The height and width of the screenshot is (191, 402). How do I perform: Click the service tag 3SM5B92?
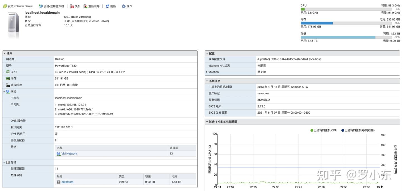pyautogui.click(x=264, y=100)
